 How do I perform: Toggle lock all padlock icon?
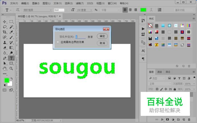(x=175, y=89)
